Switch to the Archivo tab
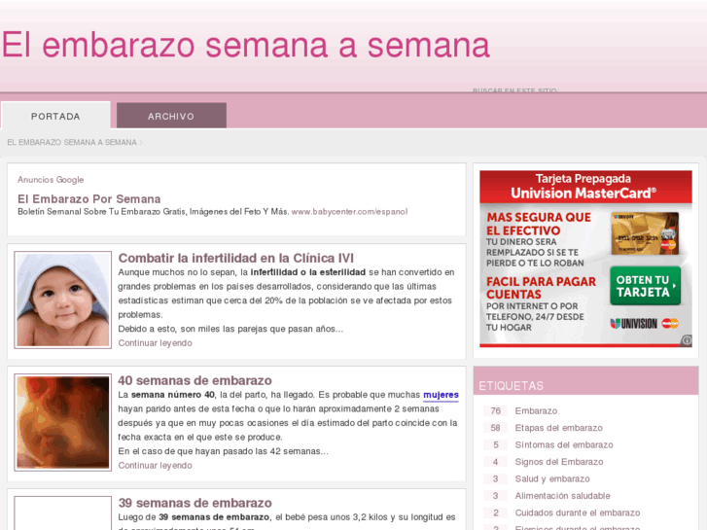Screen dimensions: 707x530 pos(171,116)
